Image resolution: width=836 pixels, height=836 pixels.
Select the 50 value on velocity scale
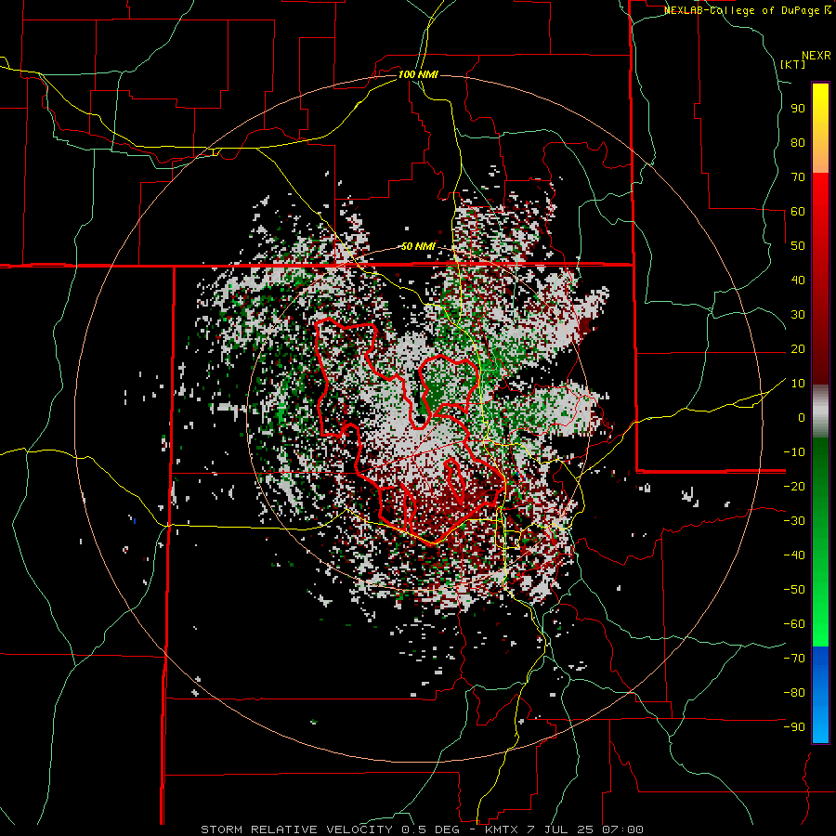pos(798,246)
